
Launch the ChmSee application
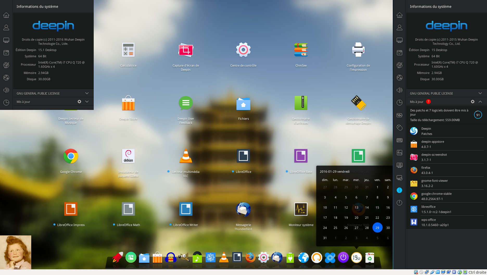point(301,50)
